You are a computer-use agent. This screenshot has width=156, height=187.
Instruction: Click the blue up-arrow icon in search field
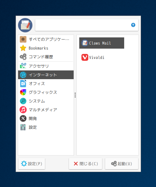pos(133,25)
